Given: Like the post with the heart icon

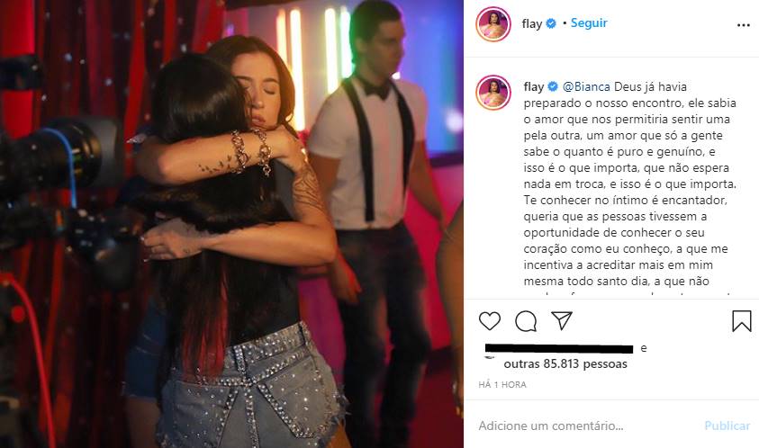Looking at the screenshot, I should (x=490, y=321).
